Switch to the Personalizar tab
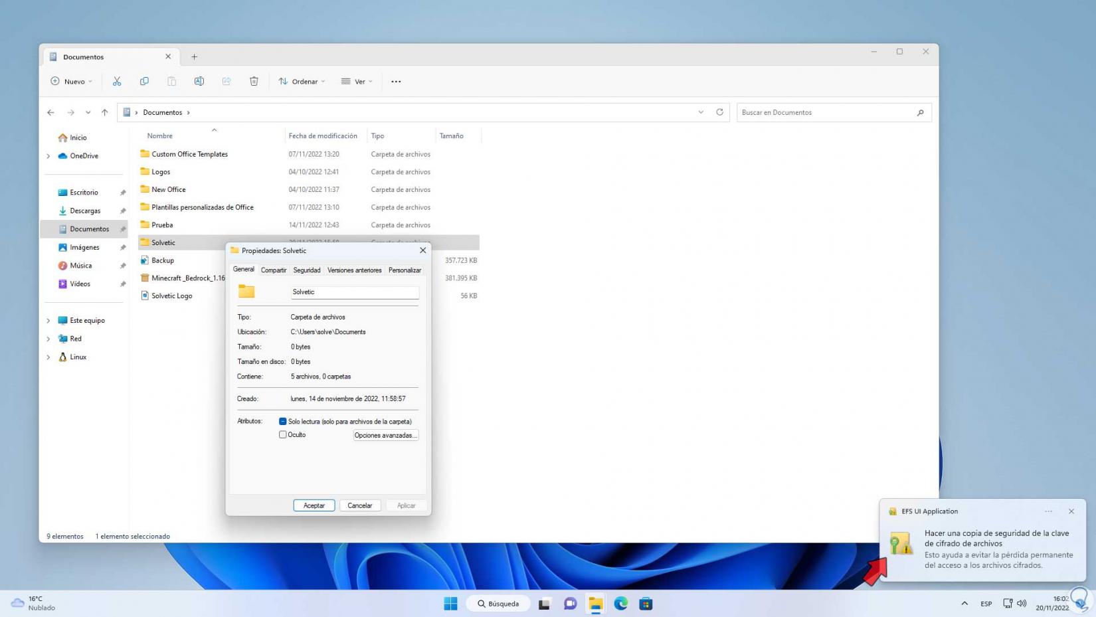Viewport: 1096px width, 617px height. pyautogui.click(x=405, y=270)
